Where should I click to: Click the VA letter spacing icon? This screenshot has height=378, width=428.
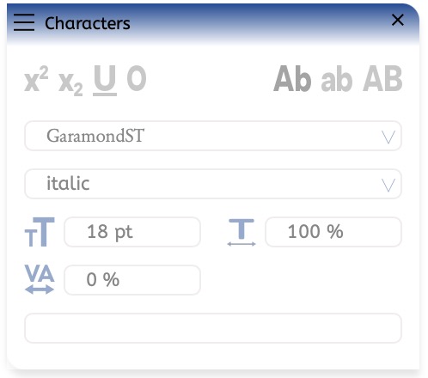point(40,279)
